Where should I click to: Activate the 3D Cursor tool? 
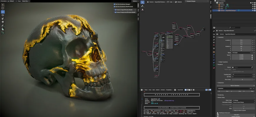[x=3, y=8]
